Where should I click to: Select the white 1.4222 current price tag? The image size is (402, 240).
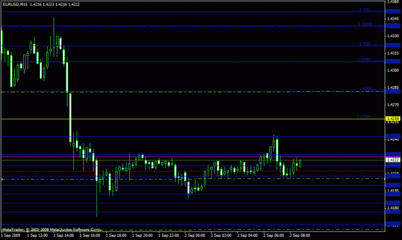pos(393,160)
